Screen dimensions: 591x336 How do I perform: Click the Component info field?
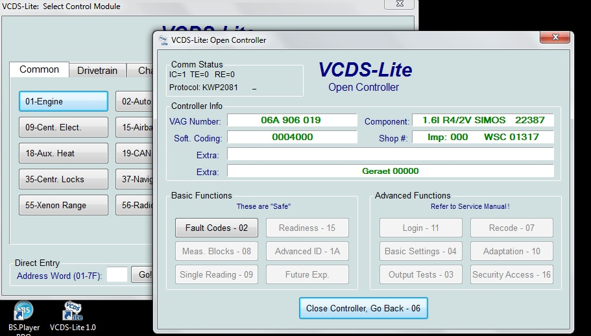coord(483,121)
